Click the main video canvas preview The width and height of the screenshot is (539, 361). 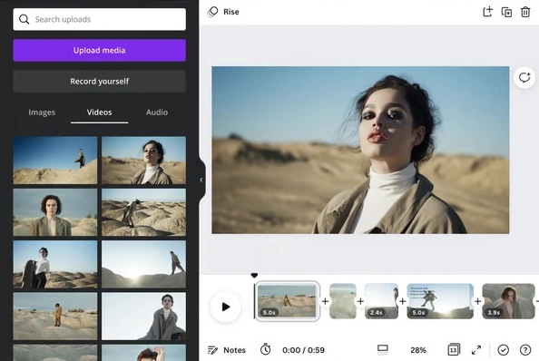(x=360, y=150)
